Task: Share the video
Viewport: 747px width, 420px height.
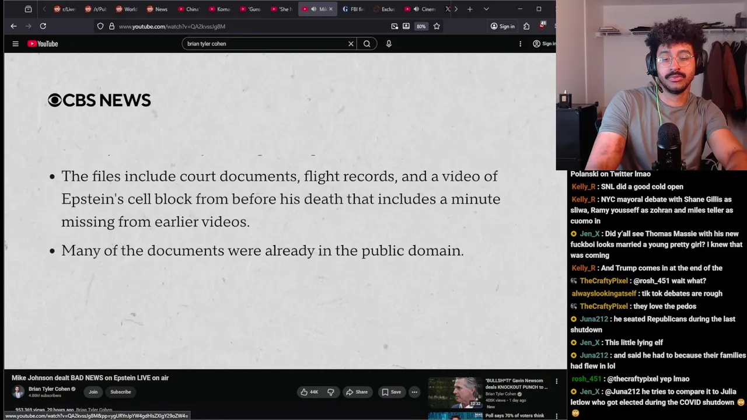Action: (357, 392)
